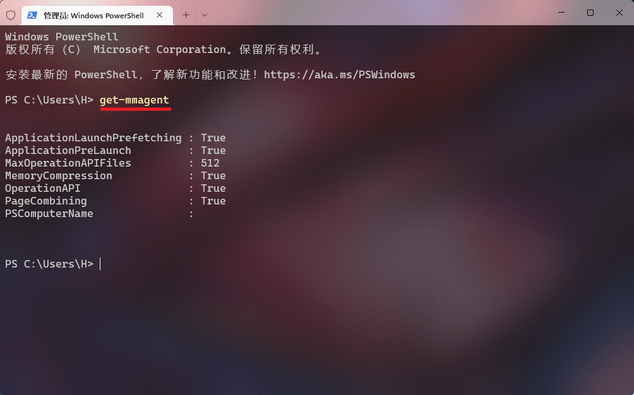Expand the new tab profile dropdown chevron

(205, 15)
